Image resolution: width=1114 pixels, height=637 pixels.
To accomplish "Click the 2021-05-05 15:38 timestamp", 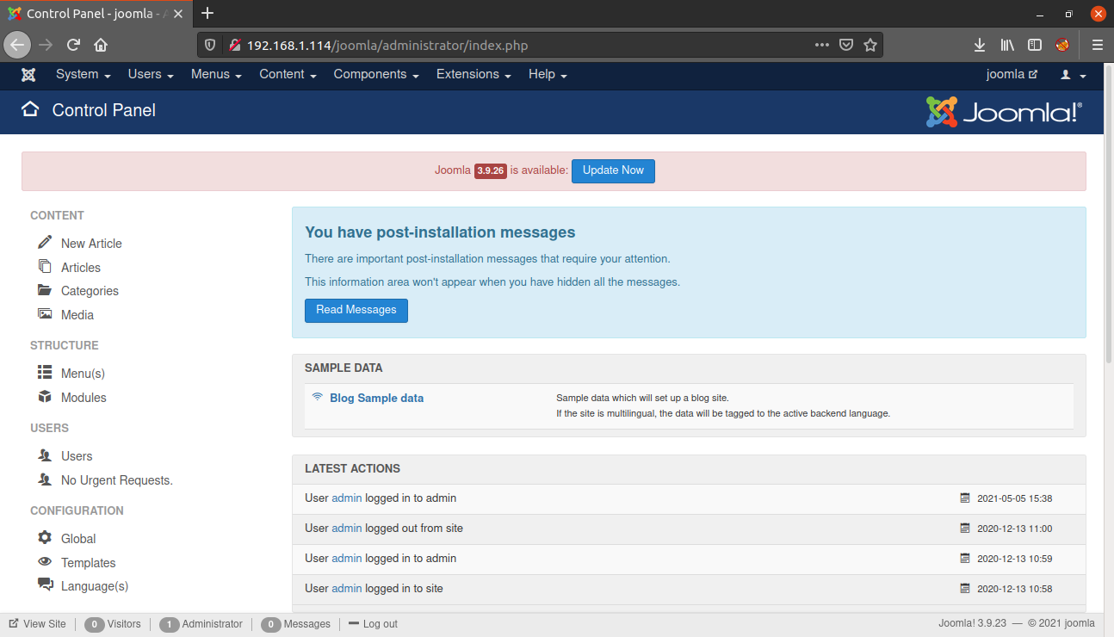I will [x=1014, y=498].
